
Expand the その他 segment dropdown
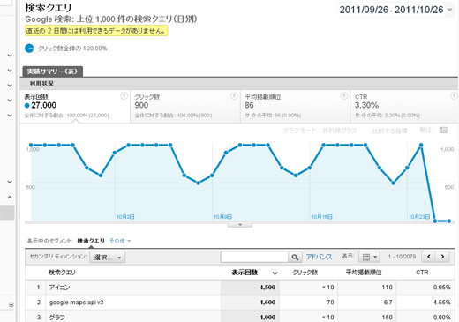point(120,241)
